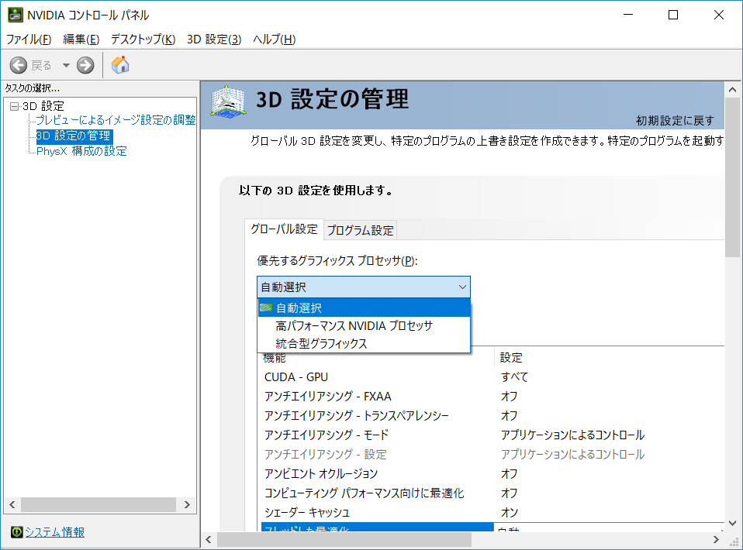Screen dimensions: 743x550
Task: Click the NVIDIA app icon in the title bar
Action: [16, 15]
